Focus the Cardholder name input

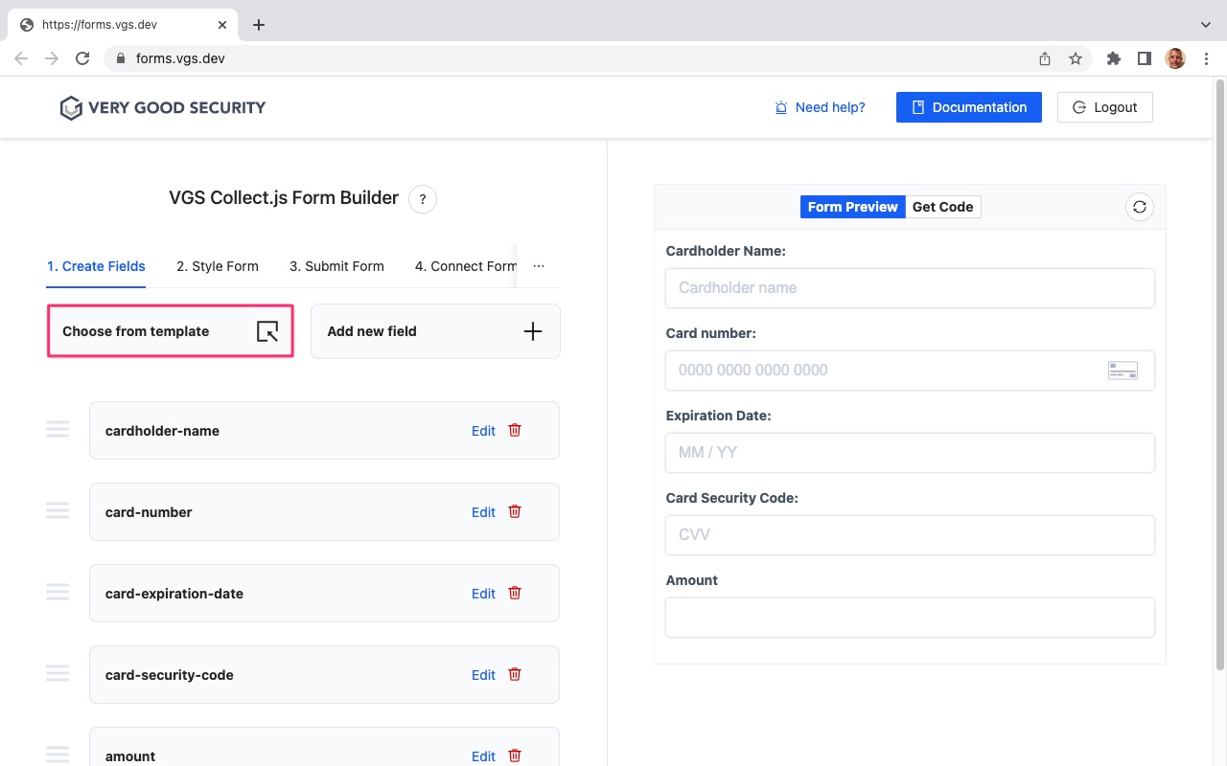point(910,287)
